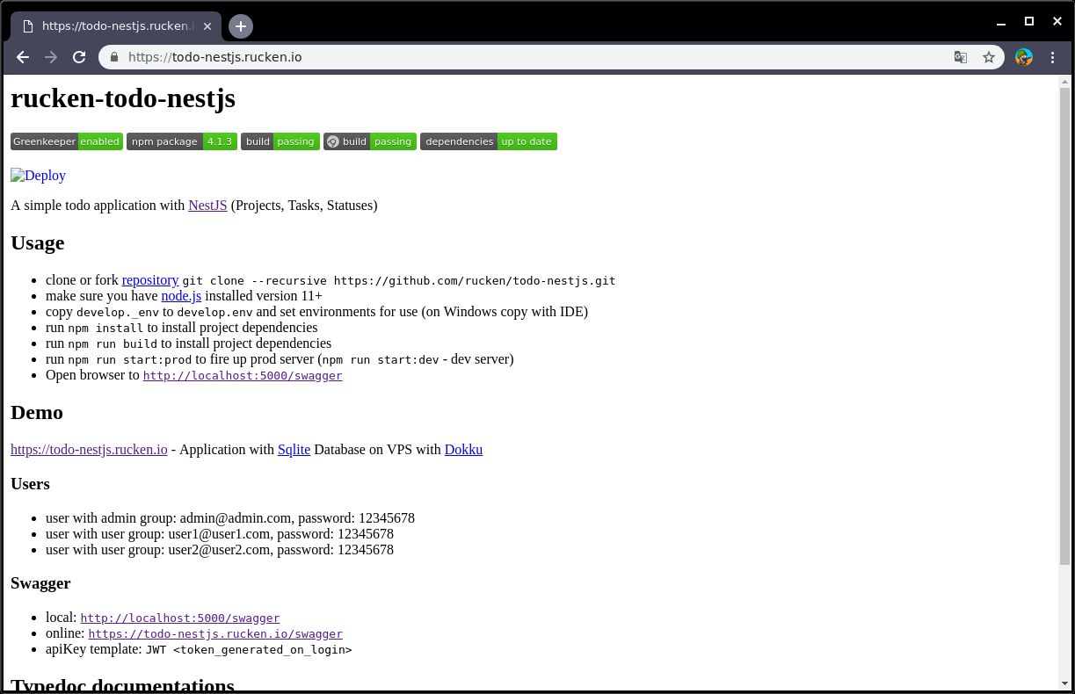
Task: Click the build passing badge with logo
Action: pos(370,141)
